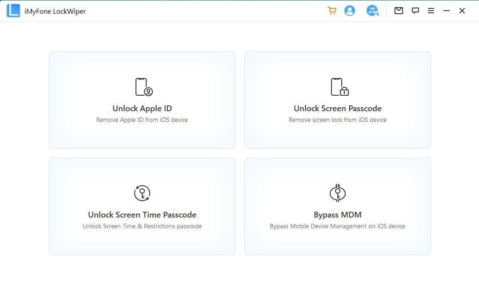Open the shopping cart purchase icon
Screen dimensions: 479x284
point(332,11)
